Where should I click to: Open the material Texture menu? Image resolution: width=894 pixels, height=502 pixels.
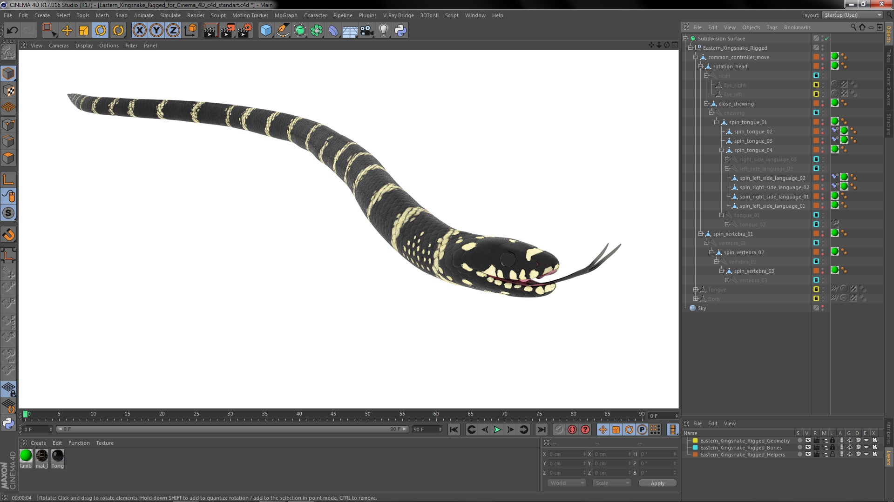(105, 443)
